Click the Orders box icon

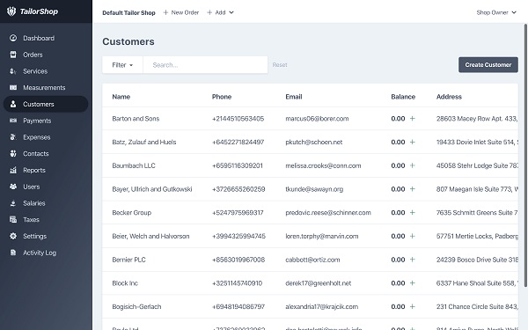tap(13, 55)
